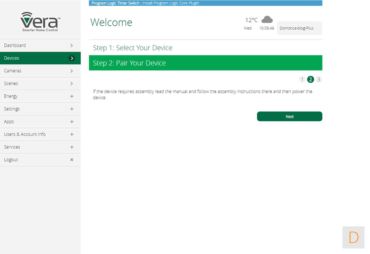
Task: Click the Vera logo
Action: pos(40,22)
